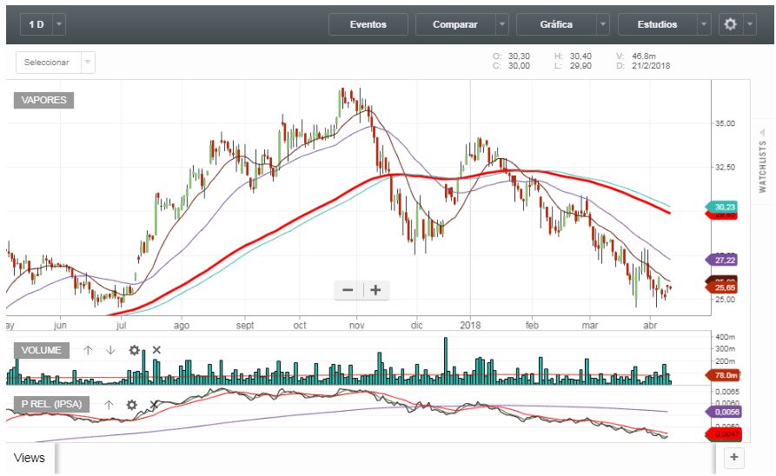The image size is (776, 476).
Task: Open the Views tab
Action: pyautogui.click(x=29, y=457)
